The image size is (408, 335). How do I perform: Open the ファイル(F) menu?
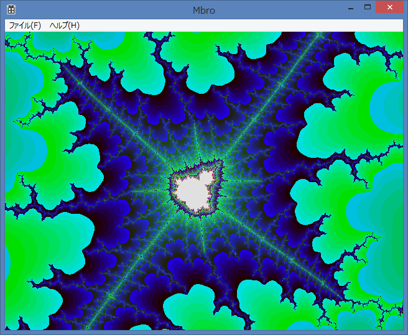[x=25, y=25]
